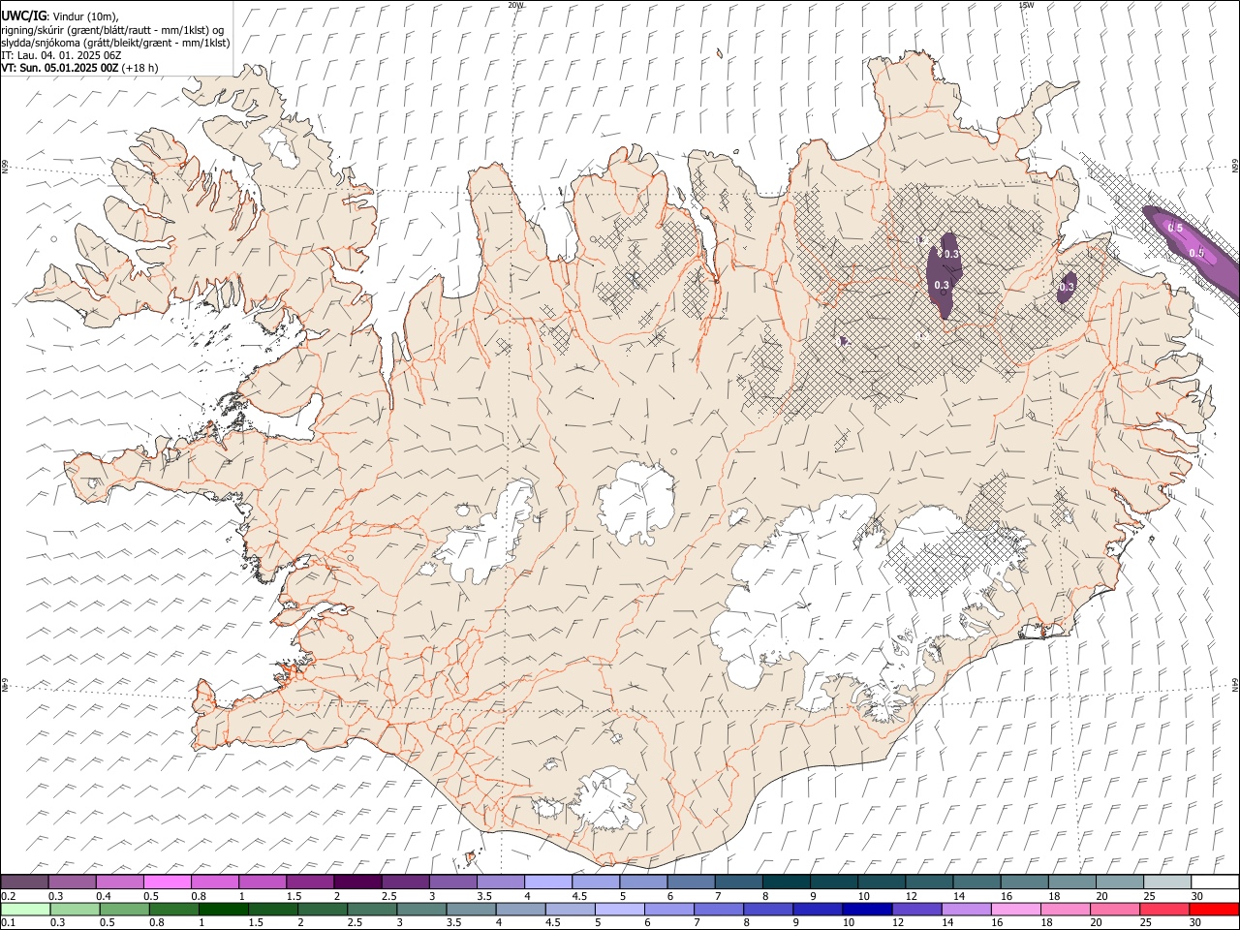
Task: Select the darkest green swatch labeled 1 in rain scale
Action: click(x=224, y=909)
